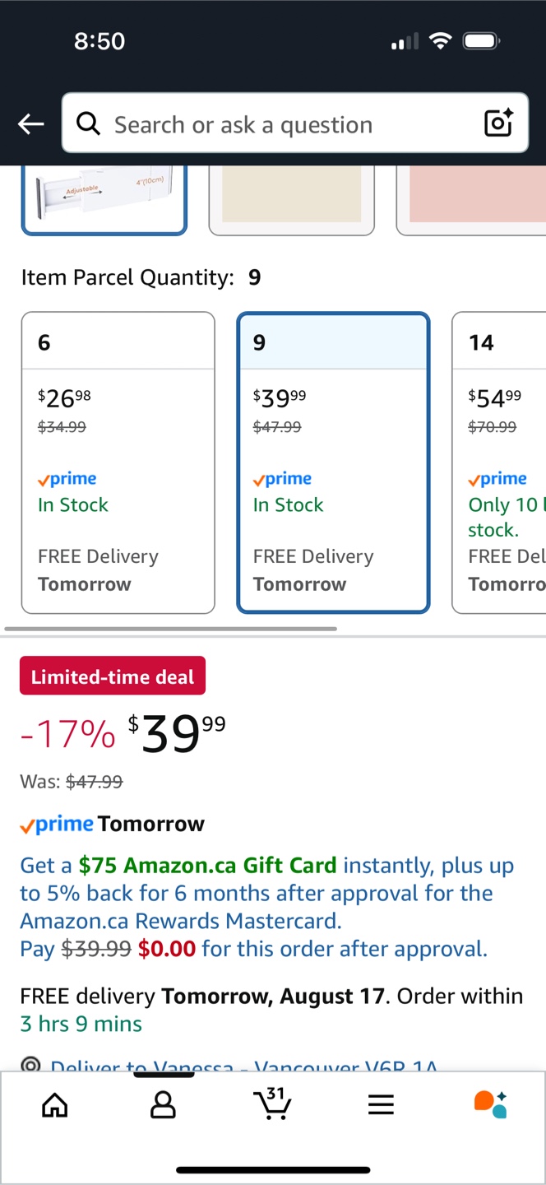
Task: Launch the Rufus AI assistant icon
Action: (490, 1104)
